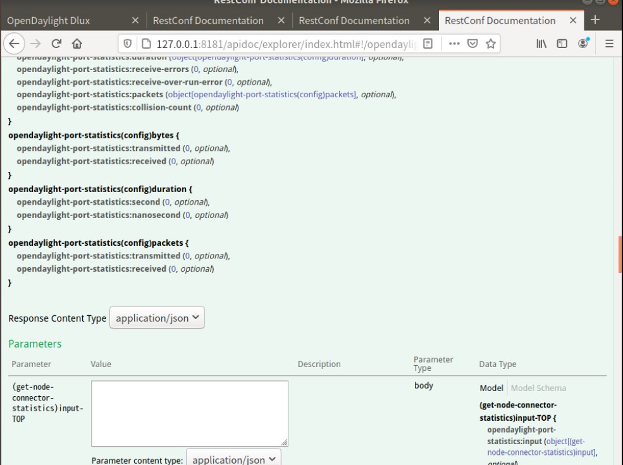The width and height of the screenshot is (623, 465).
Task: Switch to Model Schema view
Action: (538, 388)
